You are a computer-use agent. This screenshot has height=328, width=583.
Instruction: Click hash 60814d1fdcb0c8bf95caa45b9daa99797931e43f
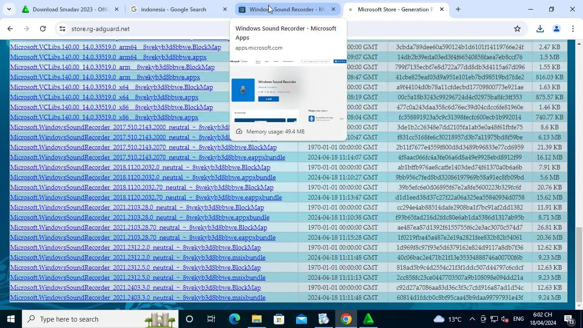coord(460,297)
